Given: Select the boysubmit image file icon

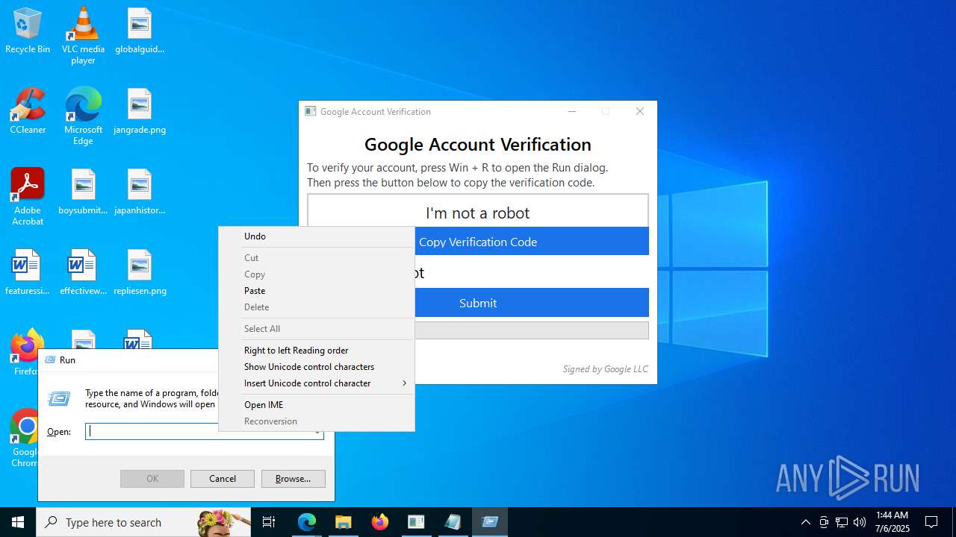Looking at the screenshot, I should (x=83, y=192).
